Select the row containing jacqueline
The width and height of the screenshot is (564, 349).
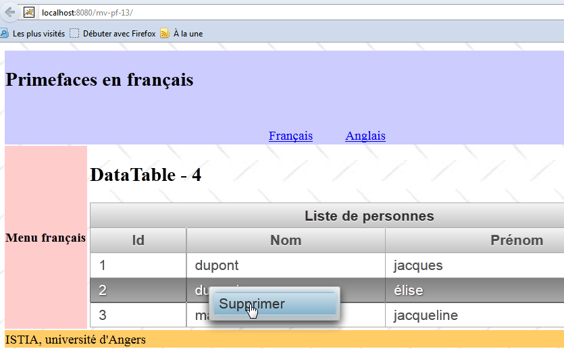tap(426, 315)
